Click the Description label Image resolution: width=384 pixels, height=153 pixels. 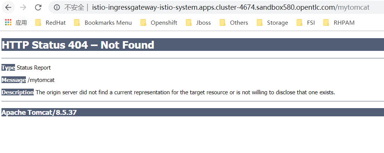(18, 92)
